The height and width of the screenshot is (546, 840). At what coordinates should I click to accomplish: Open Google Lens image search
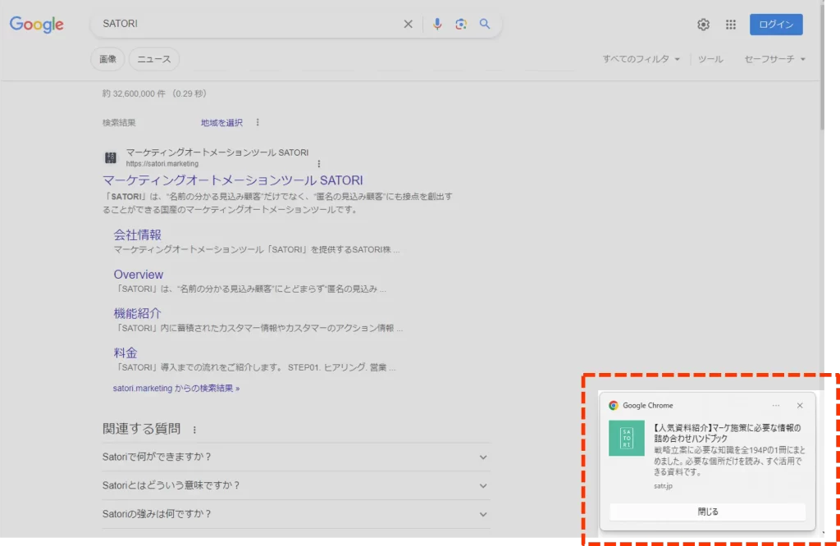click(461, 24)
